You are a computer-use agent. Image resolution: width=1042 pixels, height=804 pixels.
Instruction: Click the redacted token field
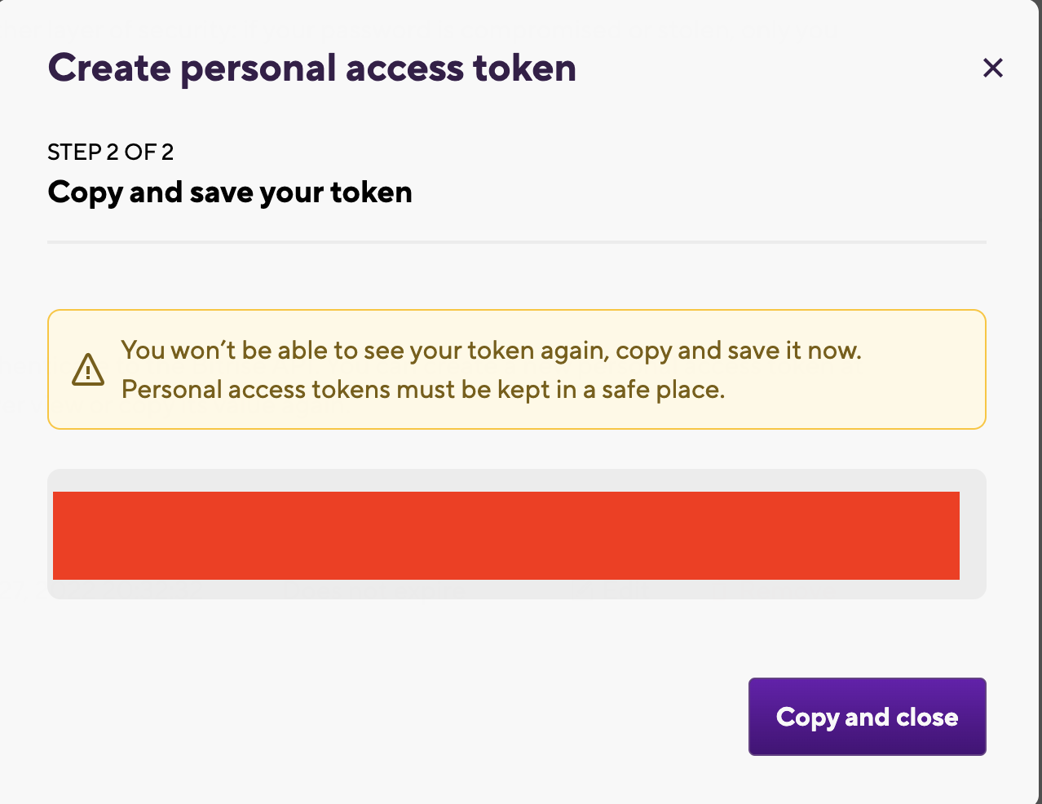506,535
